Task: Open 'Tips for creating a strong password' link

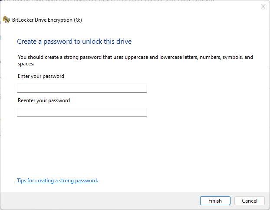Action: [x=57, y=181]
